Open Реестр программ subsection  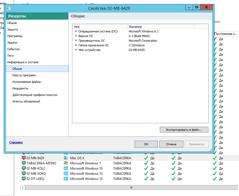[37, 75]
